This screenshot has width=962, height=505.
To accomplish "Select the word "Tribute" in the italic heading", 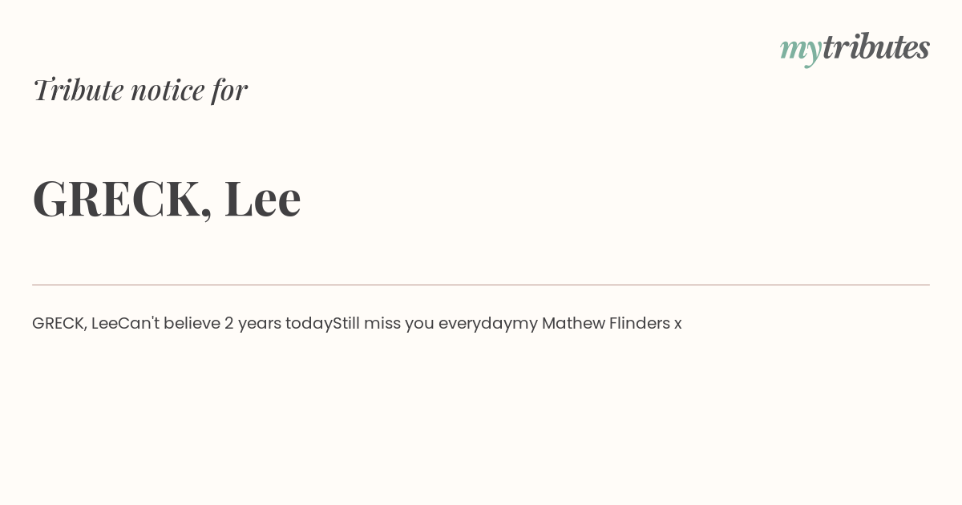I will click(79, 90).
